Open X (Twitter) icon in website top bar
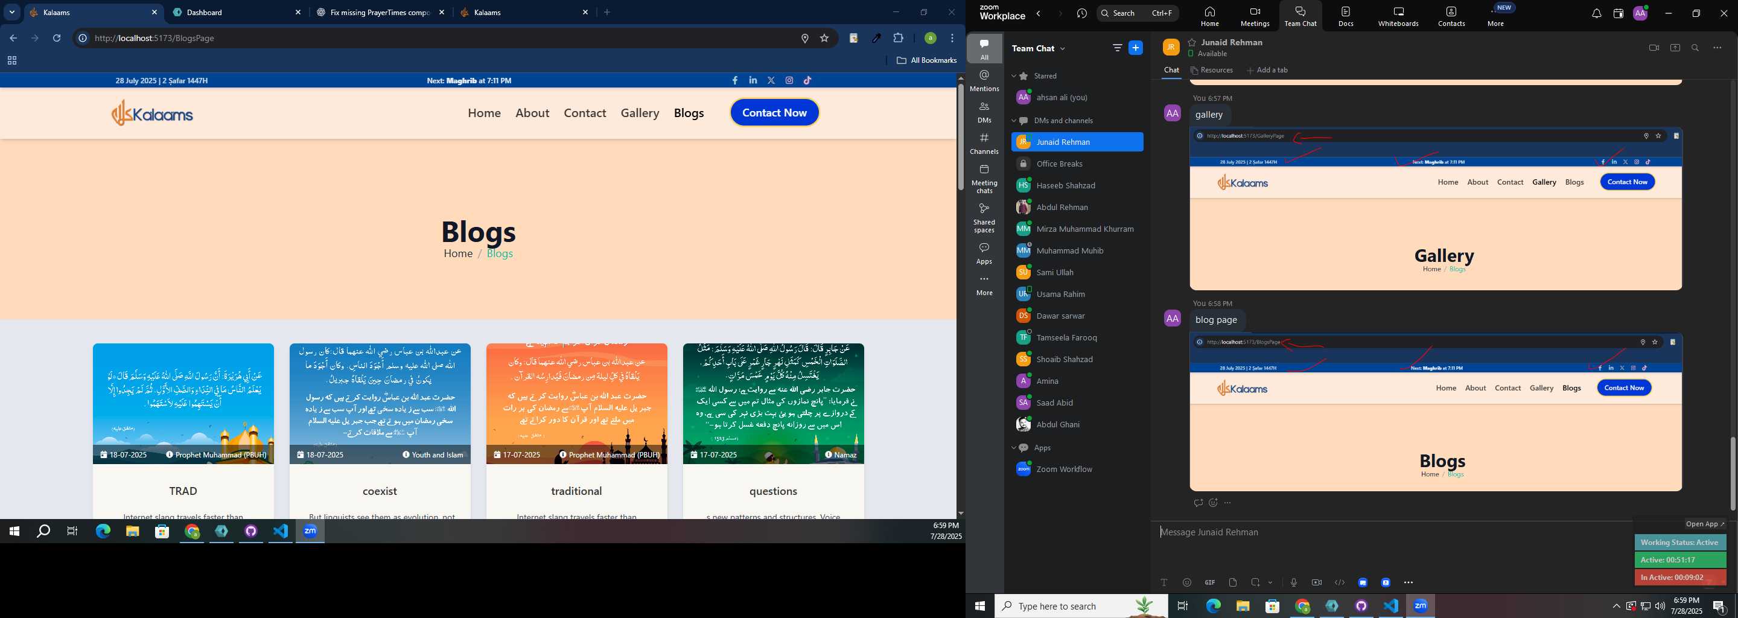1738x618 pixels. tap(771, 80)
